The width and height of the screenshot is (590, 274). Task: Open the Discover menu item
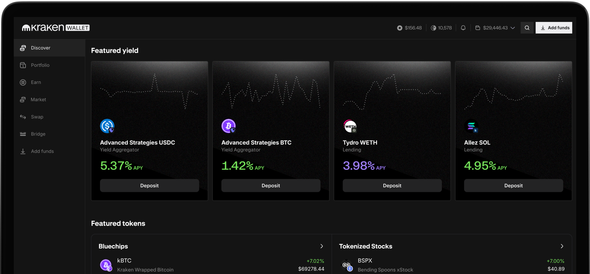click(x=50, y=48)
